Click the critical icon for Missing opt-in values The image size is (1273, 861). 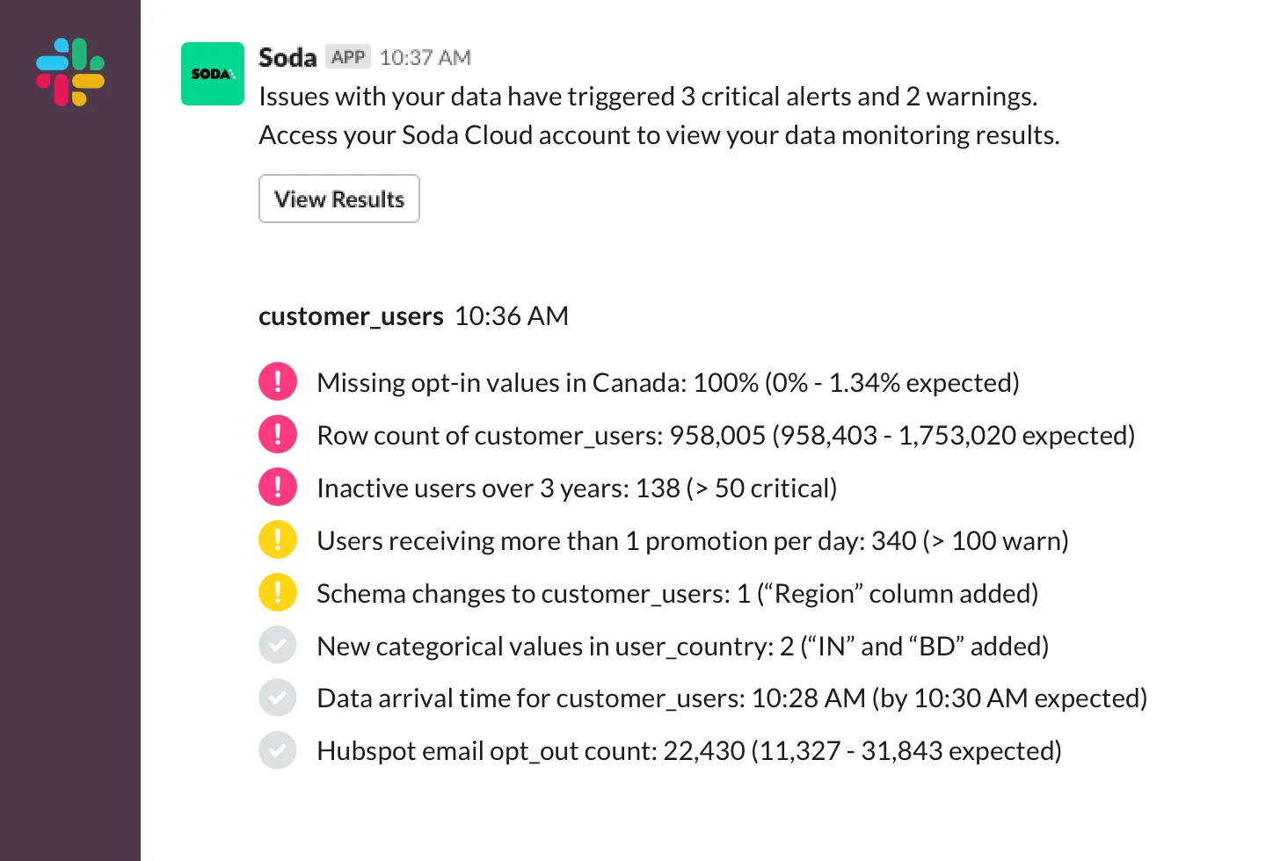278,382
